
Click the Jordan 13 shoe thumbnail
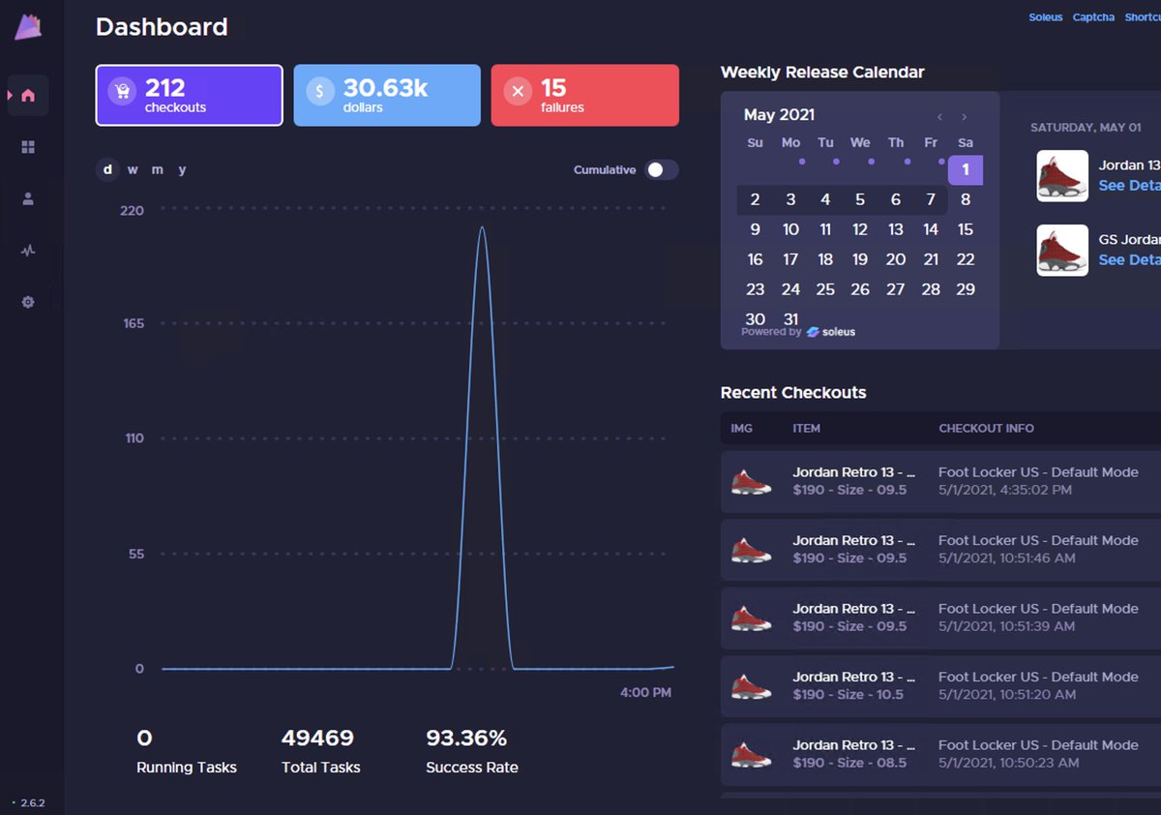click(x=1062, y=176)
